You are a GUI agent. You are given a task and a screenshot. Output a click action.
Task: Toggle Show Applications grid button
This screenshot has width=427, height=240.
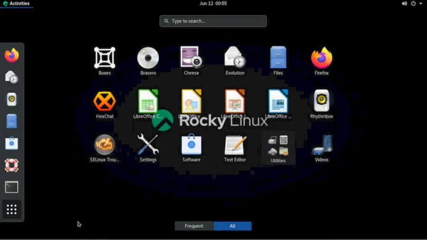point(11,209)
